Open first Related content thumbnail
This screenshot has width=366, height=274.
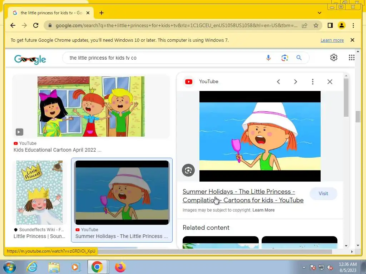click(221, 242)
